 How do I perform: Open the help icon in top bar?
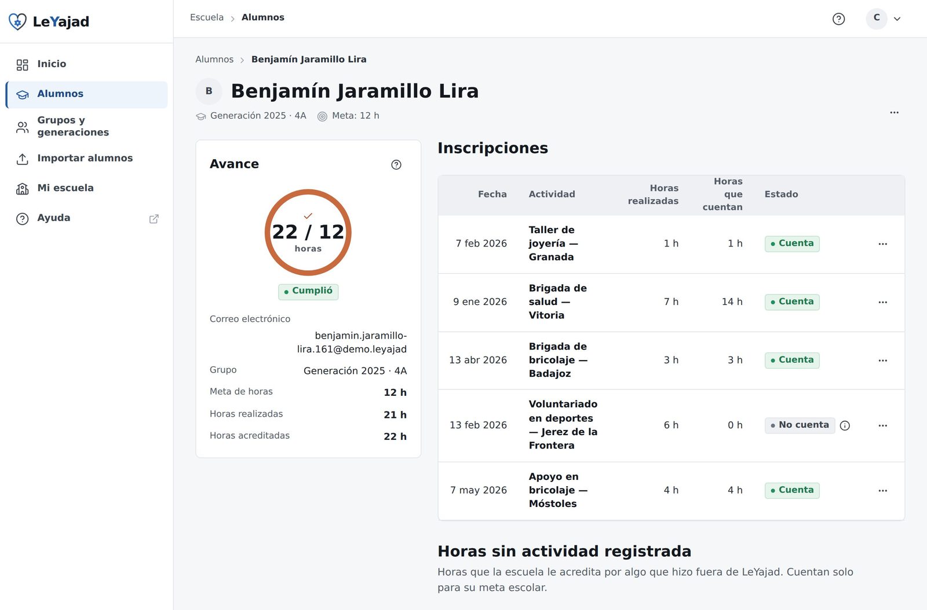838,19
